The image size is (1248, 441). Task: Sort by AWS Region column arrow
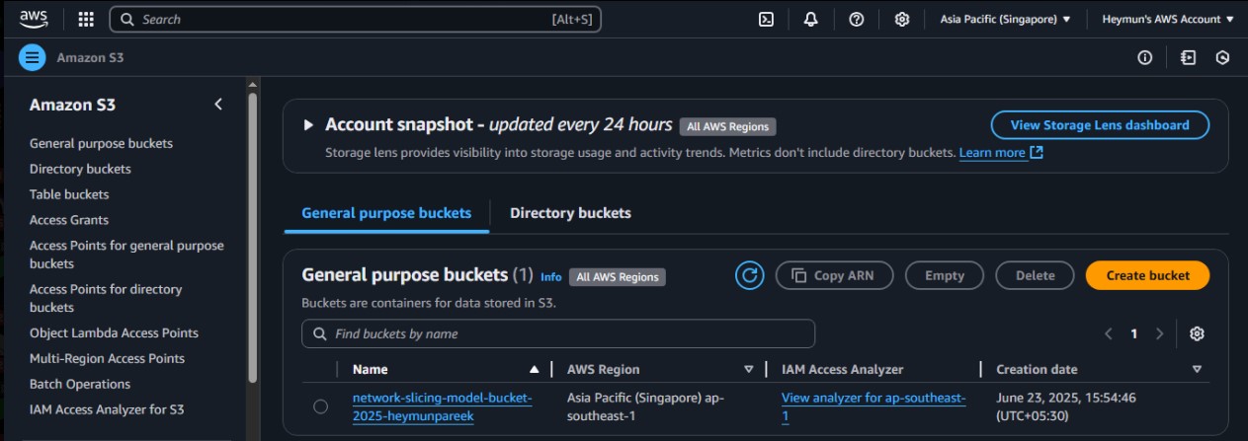point(748,369)
